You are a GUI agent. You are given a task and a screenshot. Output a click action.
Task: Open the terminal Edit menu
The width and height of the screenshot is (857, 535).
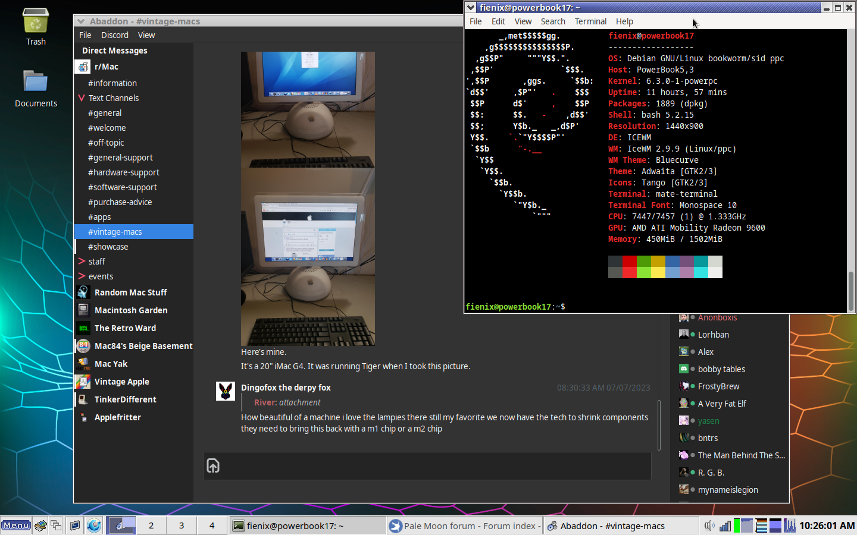click(498, 21)
